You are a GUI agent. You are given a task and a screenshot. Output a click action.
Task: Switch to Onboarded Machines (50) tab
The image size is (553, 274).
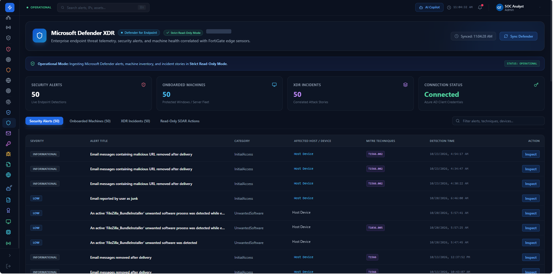point(90,121)
